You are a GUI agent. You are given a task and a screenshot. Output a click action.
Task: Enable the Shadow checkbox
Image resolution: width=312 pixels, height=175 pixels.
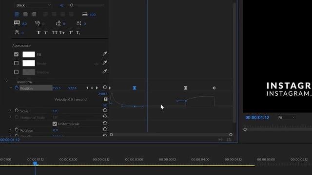[16, 72]
